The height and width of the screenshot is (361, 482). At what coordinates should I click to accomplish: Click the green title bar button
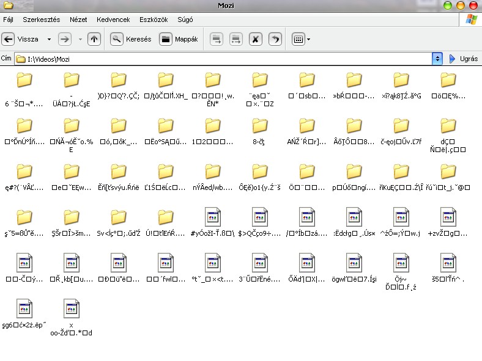coord(448,5)
